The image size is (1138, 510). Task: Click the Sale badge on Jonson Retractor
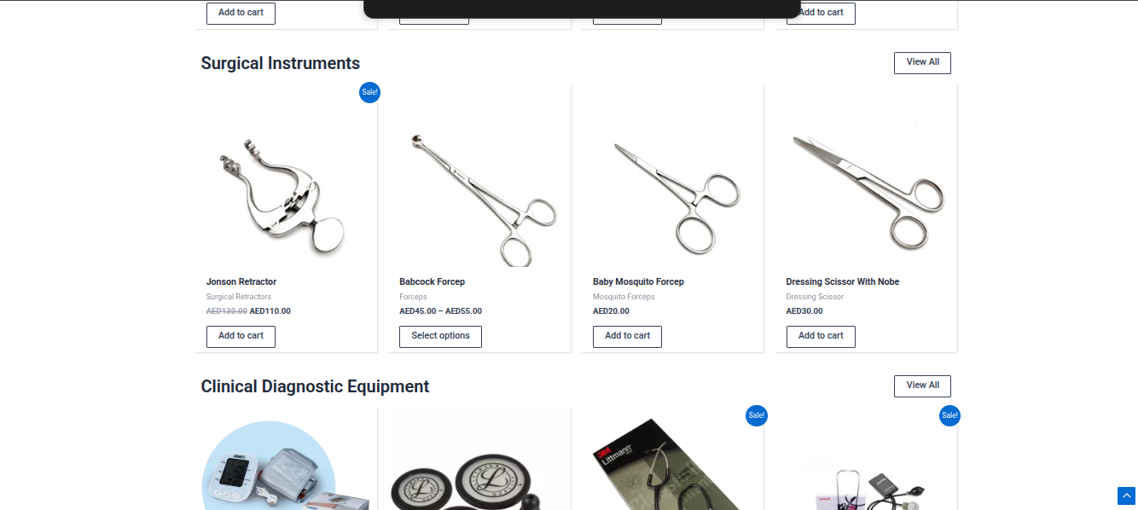369,92
